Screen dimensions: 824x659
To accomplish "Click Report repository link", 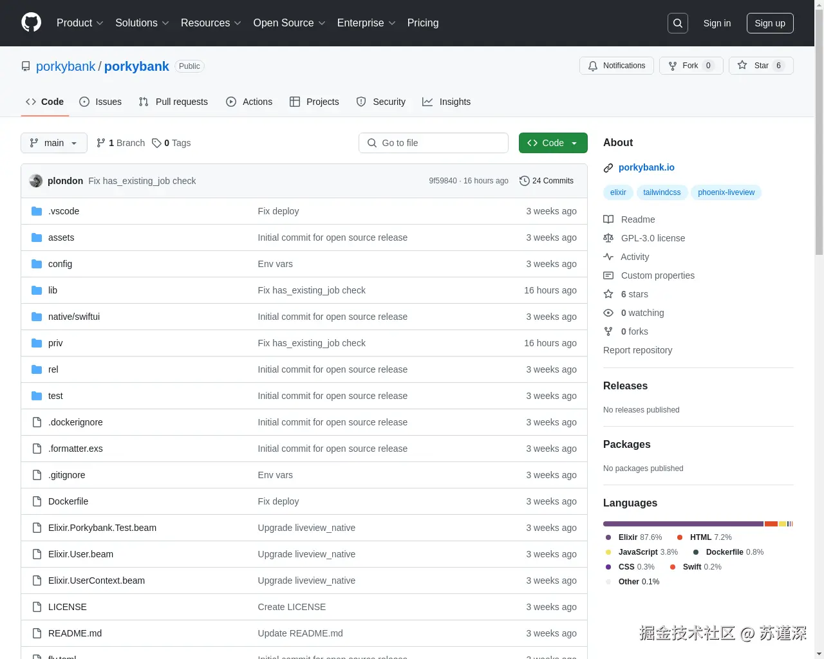I will click(637, 350).
